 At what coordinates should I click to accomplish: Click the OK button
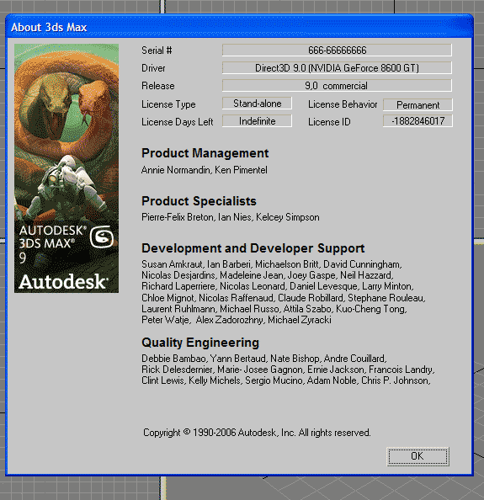click(x=418, y=456)
